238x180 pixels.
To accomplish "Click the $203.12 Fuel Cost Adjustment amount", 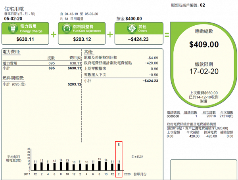I will click(x=82, y=39).
